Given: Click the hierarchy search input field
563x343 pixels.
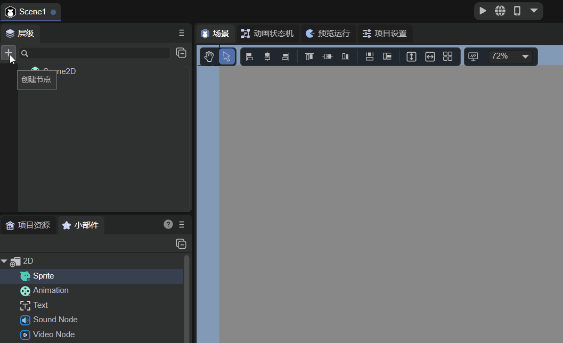Looking at the screenshot, I should coord(96,53).
